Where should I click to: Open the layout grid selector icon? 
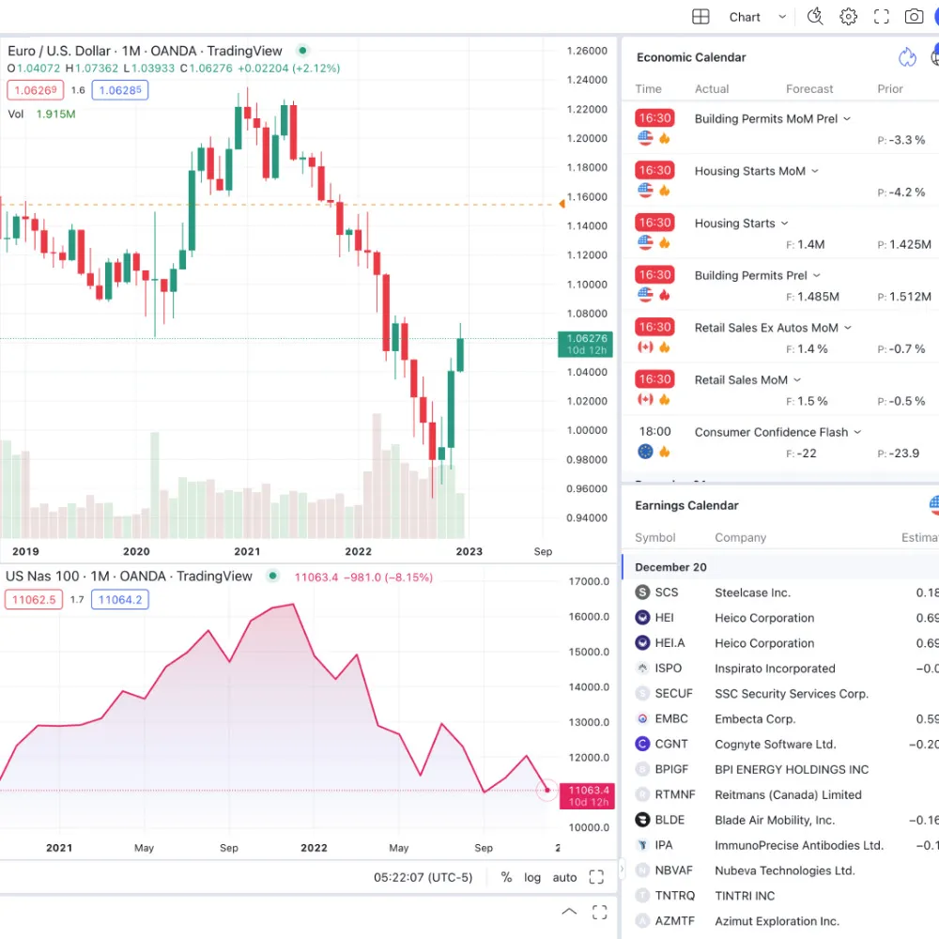700,17
